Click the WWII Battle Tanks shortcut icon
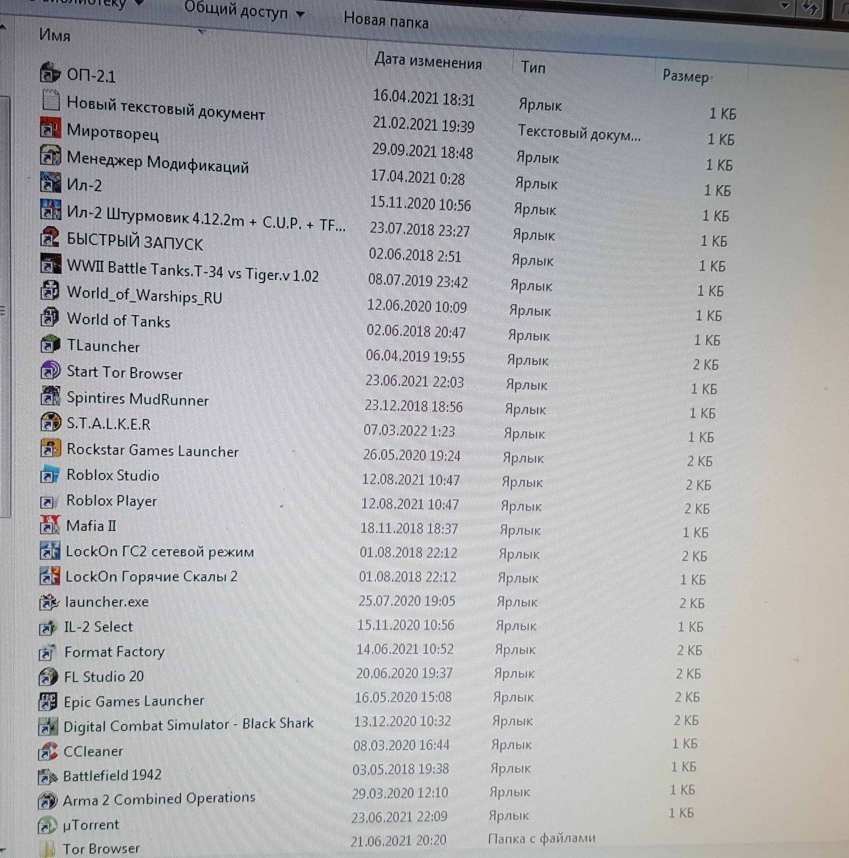 pos(50,264)
